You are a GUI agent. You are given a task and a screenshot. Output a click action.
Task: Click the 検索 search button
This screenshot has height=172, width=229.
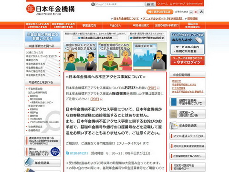pos(150,4)
